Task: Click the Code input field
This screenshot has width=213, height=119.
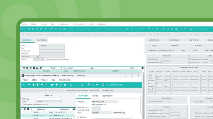Action: point(52,45)
